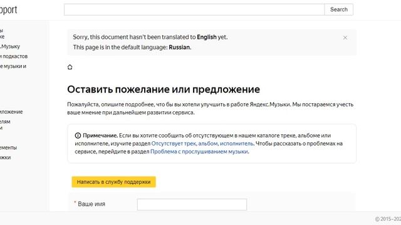Dismiss the translation notice with the X
Image resolution: width=401 pixels, height=225 pixels.
tap(345, 37)
